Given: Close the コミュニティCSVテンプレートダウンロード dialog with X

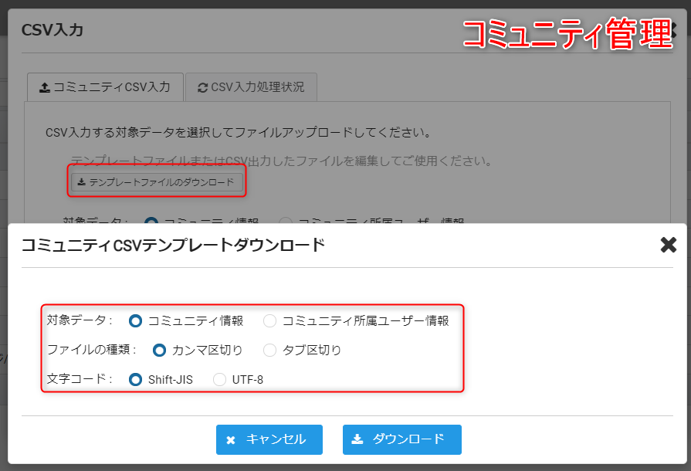Looking at the screenshot, I should point(668,246).
